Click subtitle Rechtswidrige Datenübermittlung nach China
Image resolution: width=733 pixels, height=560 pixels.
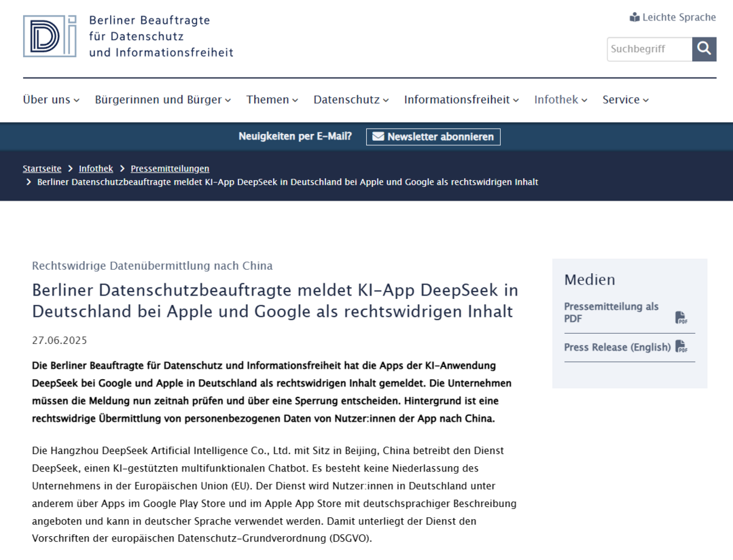[152, 266]
